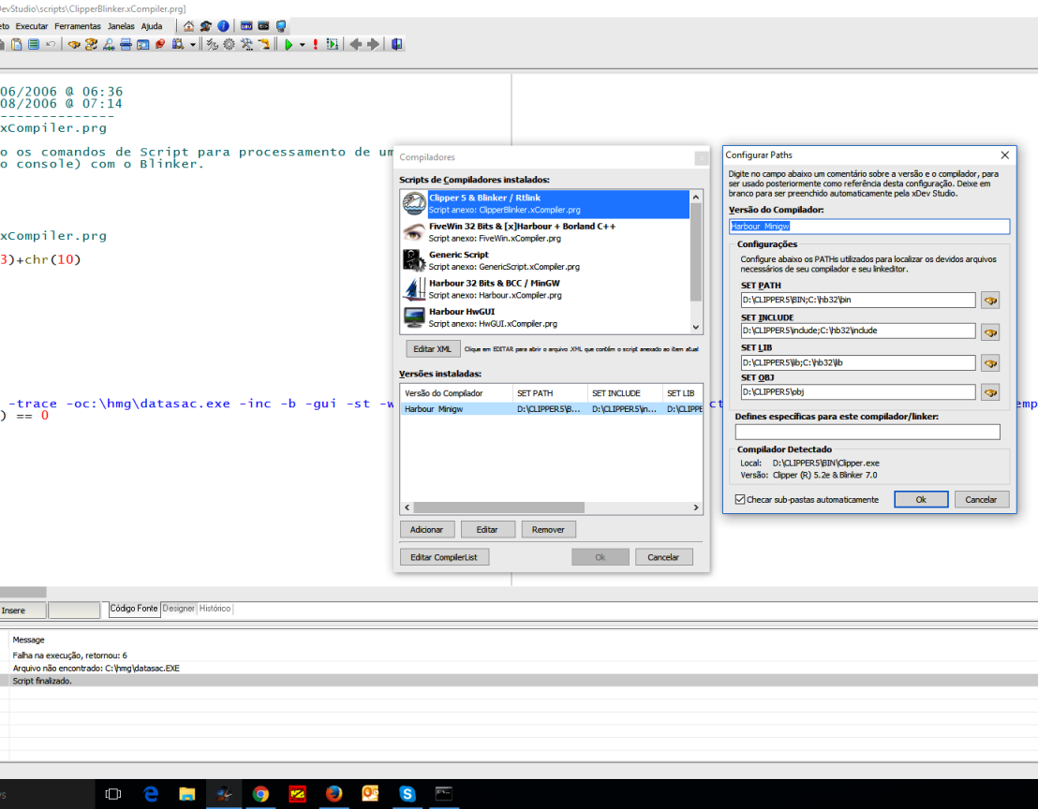
Task: Click the print icon in toolbar
Action: (x=126, y=44)
